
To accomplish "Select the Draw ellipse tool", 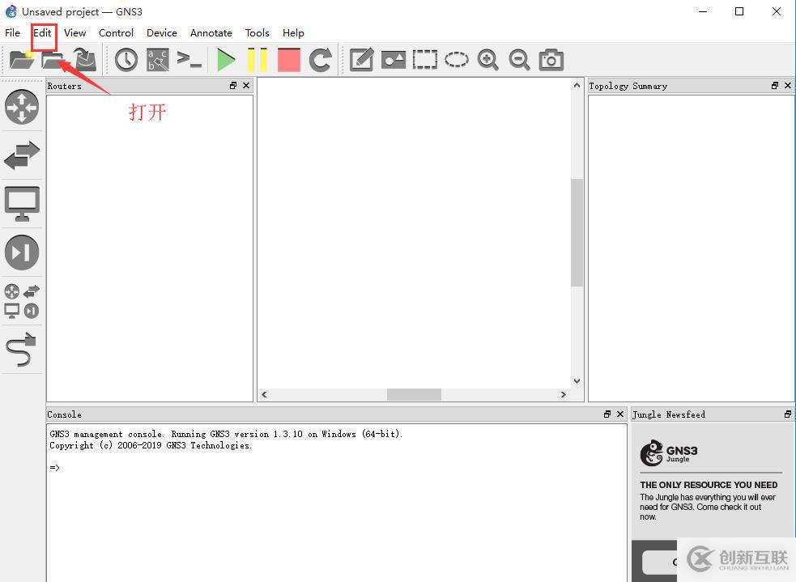I will 457,60.
